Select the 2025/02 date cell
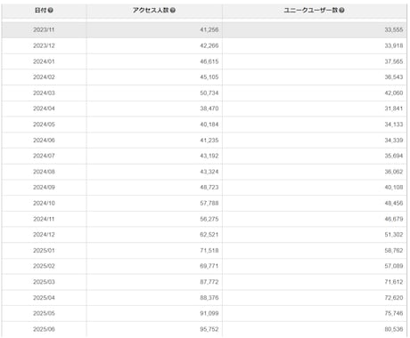The height and width of the screenshot is (338, 410). click(44, 266)
